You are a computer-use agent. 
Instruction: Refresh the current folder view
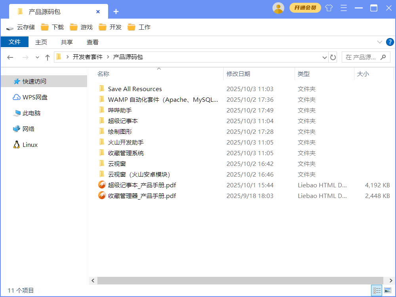333,57
